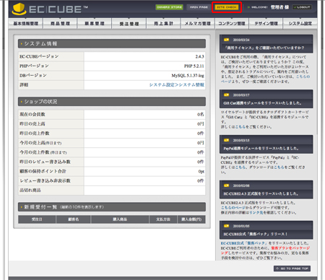This screenshot has height=280, width=325.
Task: Open こちらのページ link in 2.4.3 release news
Action: click(x=233, y=208)
